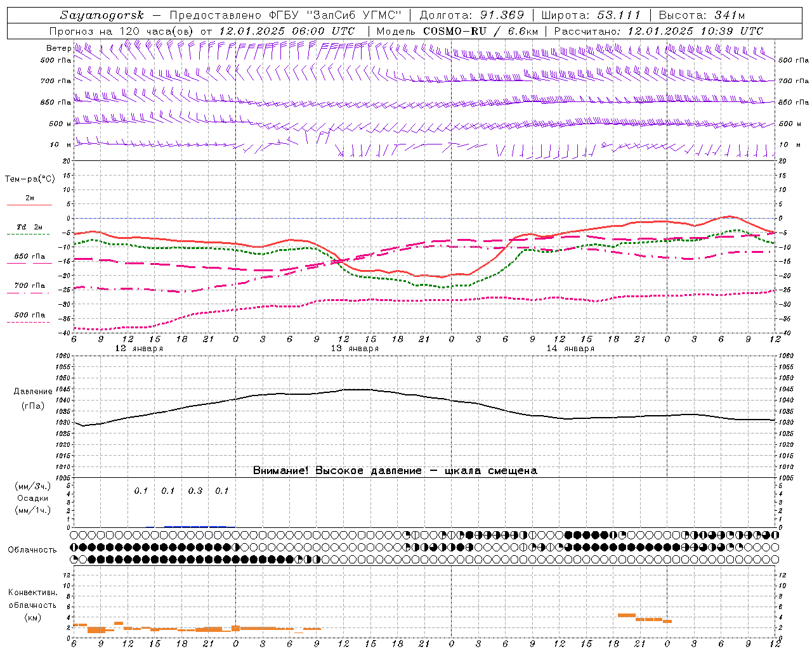Click the -40 value on left temperature axis

(x=64, y=333)
